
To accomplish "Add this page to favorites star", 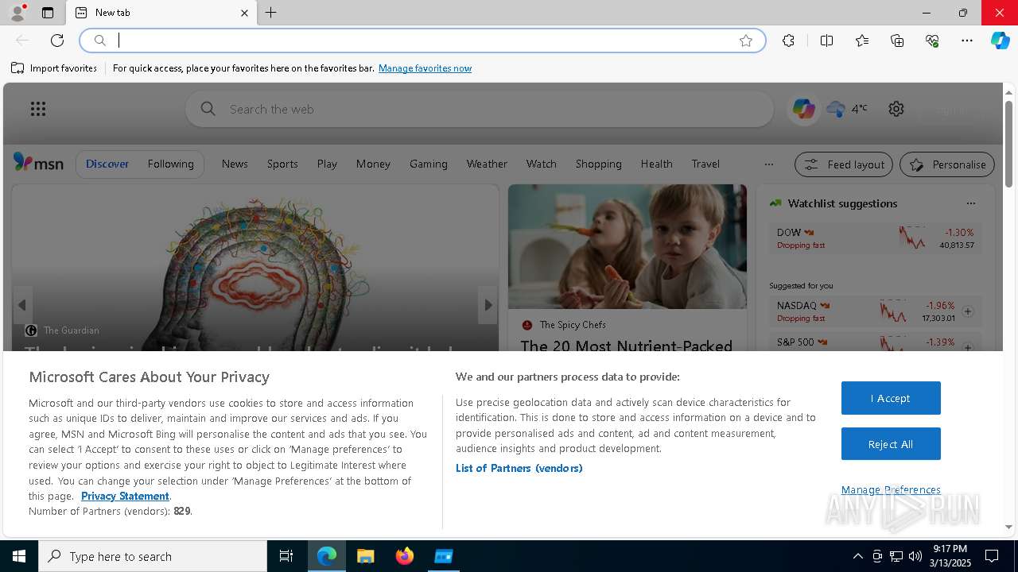I will (746, 41).
